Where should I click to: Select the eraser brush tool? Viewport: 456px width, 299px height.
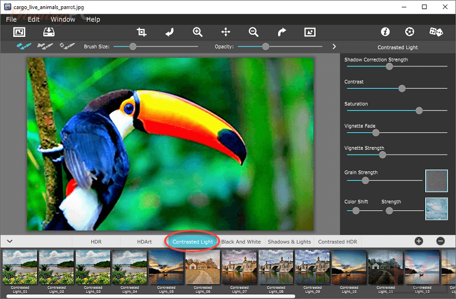[45, 46]
